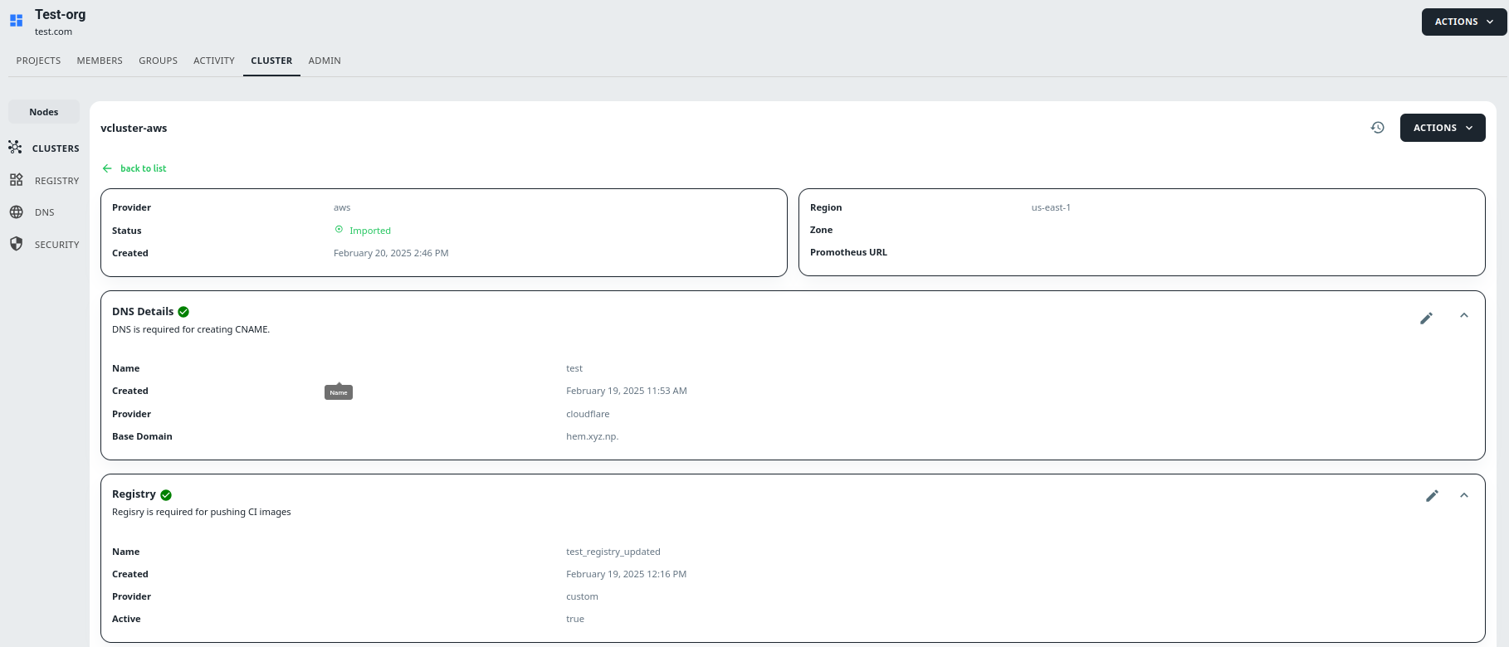Switch to the PROJECTS tab
Image resolution: width=1509 pixels, height=647 pixels.
(38, 61)
